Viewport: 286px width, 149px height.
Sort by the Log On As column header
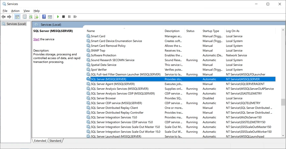[x=250, y=31]
